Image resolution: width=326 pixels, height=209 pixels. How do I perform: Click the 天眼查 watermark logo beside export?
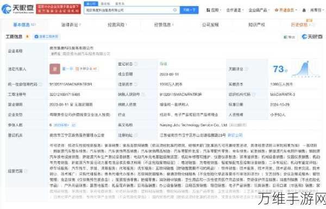[x=312, y=37]
